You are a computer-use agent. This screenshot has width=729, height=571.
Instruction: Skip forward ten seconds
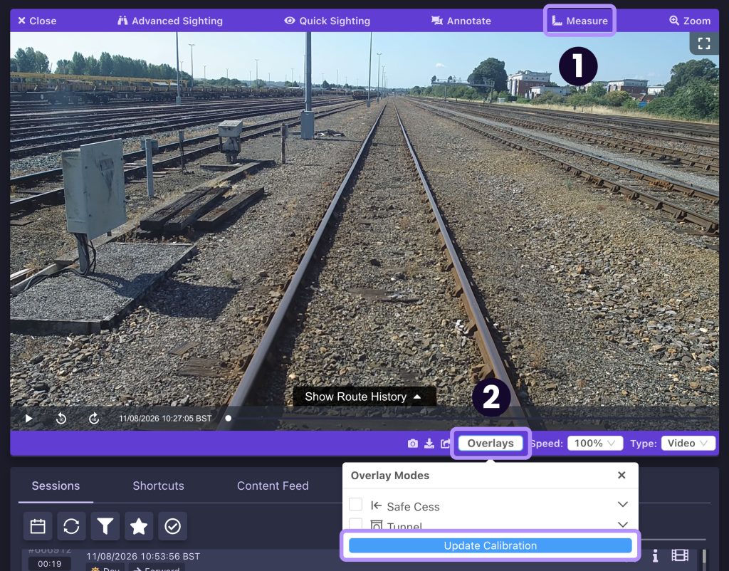tap(94, 419)
